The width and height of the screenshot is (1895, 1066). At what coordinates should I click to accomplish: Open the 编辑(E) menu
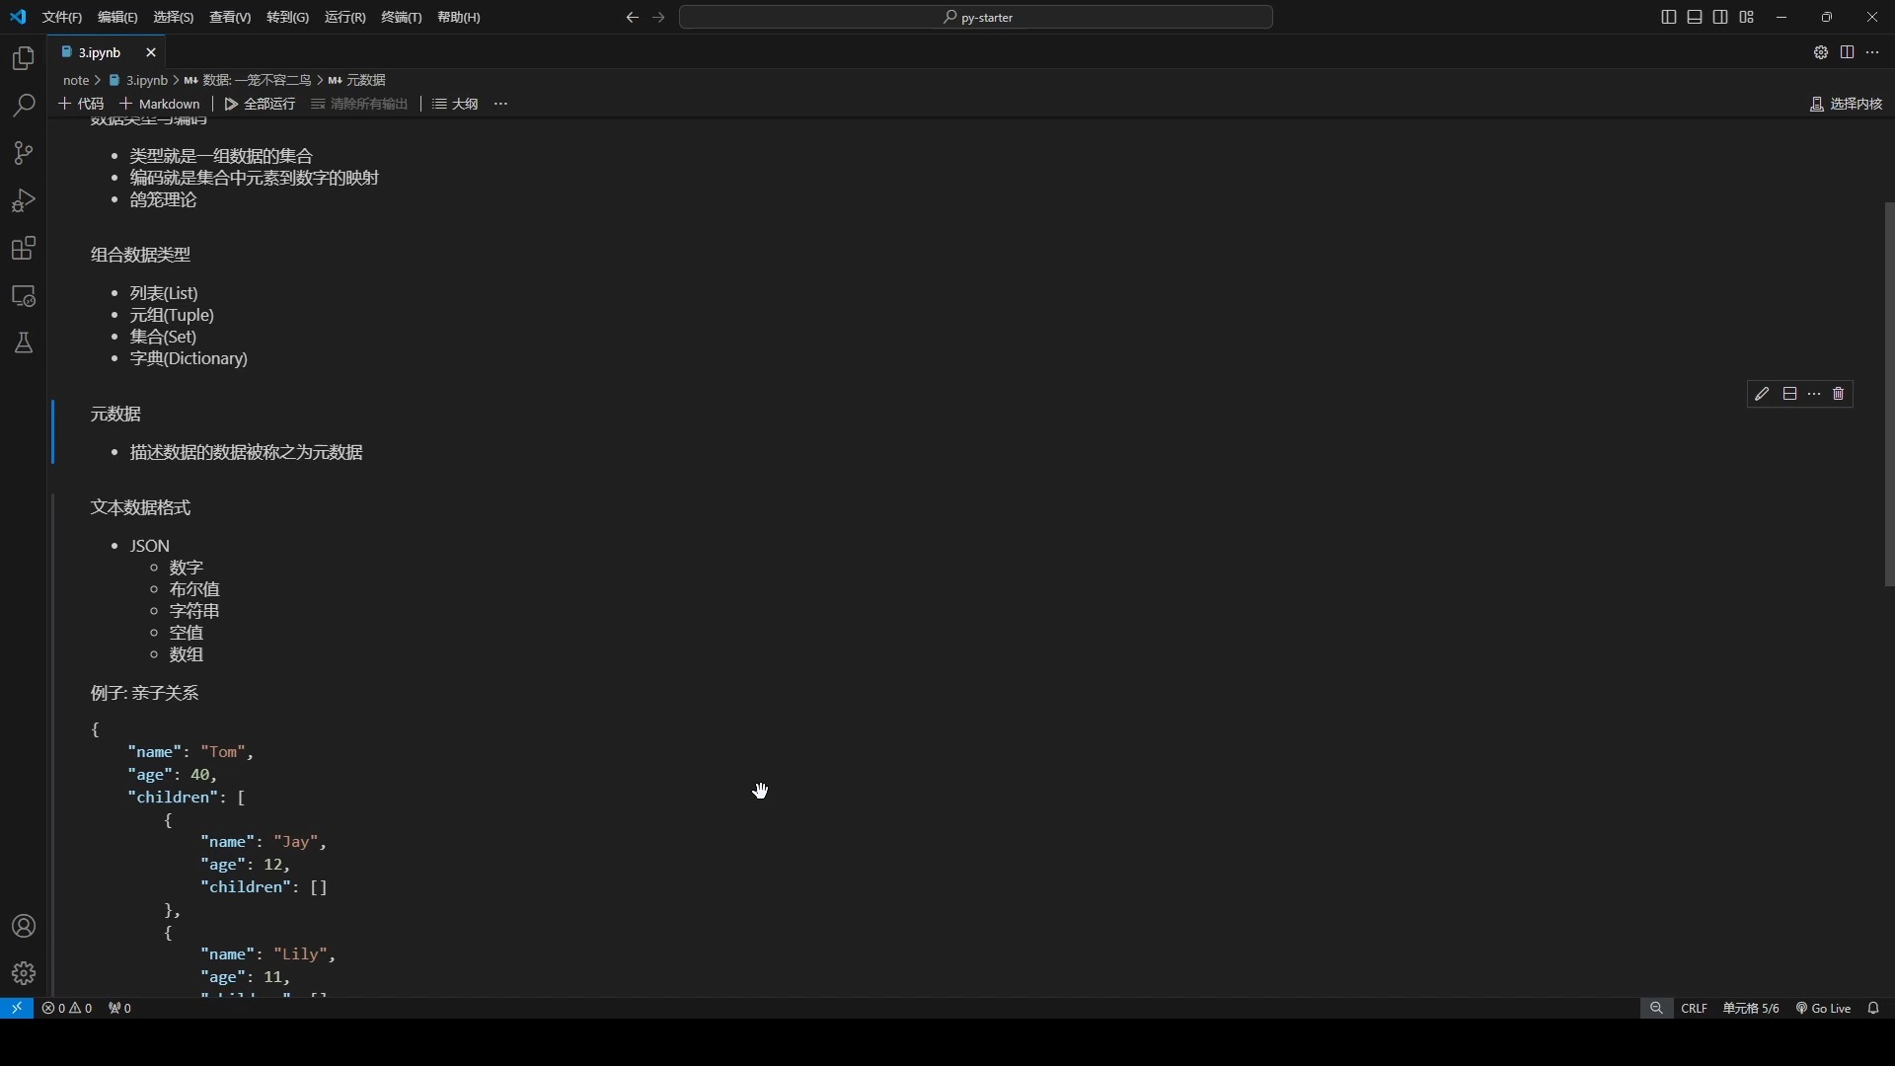click(x=117, y=17)
